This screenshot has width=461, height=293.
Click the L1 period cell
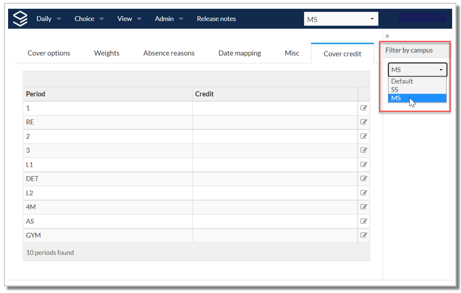108,165
